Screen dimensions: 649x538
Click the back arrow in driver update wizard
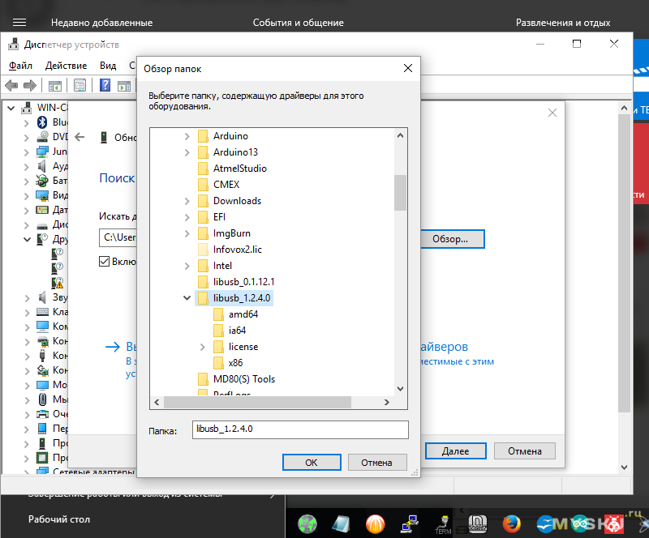pos(80,137)
